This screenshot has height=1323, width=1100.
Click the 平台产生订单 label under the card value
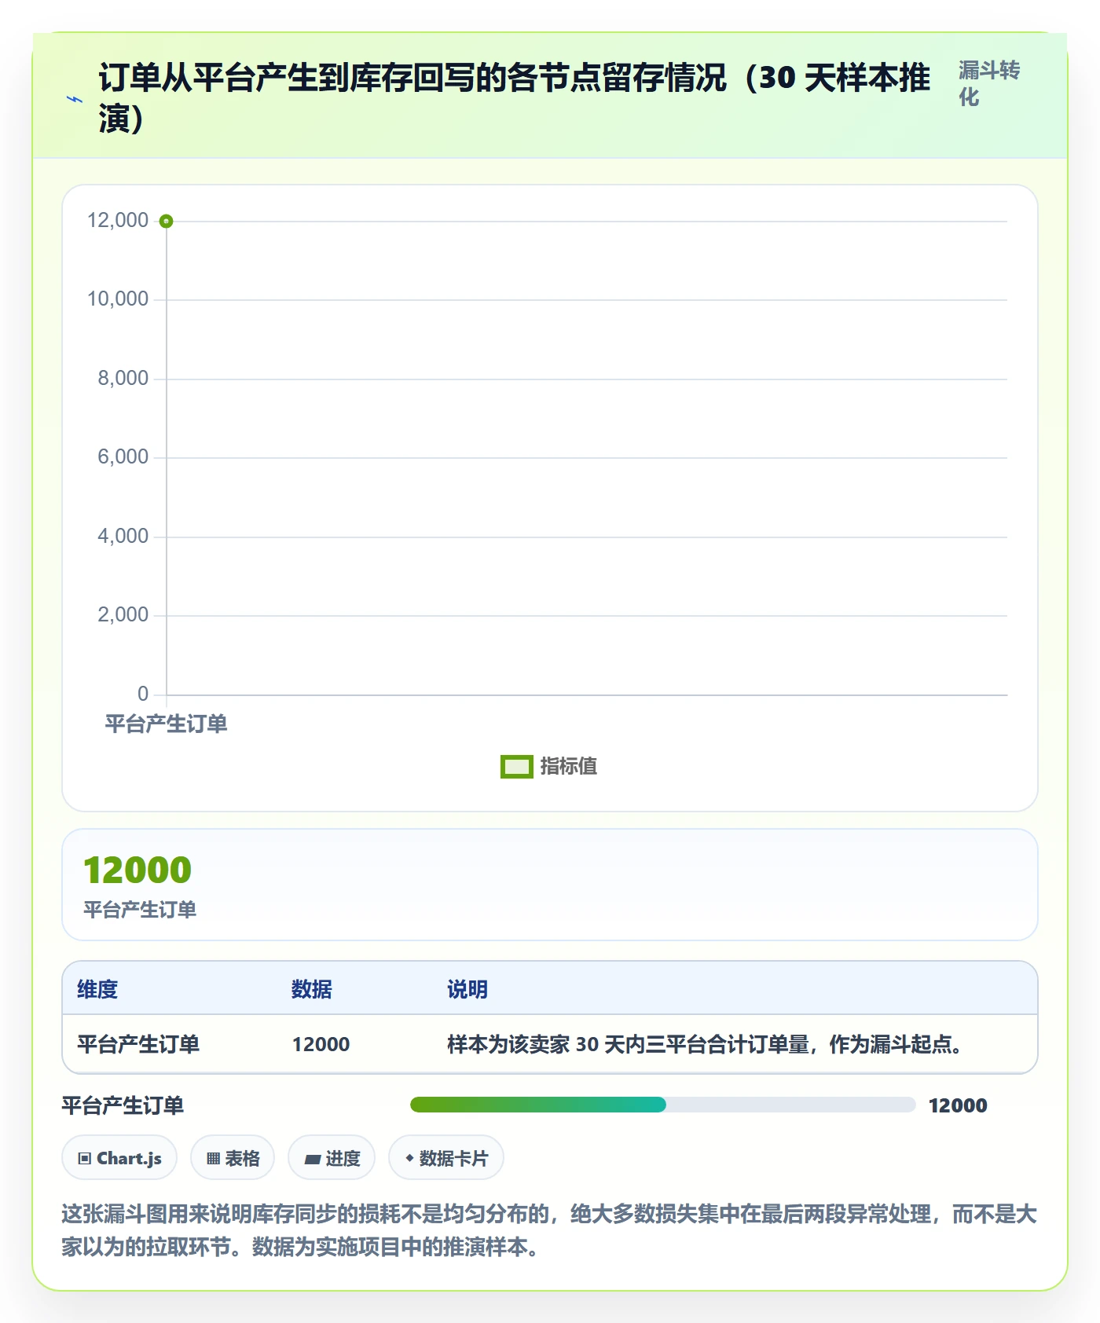[x=140, y=910]
